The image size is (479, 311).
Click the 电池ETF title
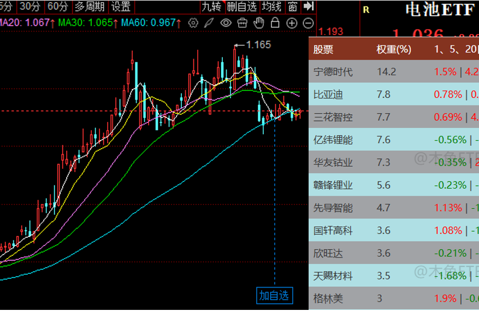tap(440, 10)
